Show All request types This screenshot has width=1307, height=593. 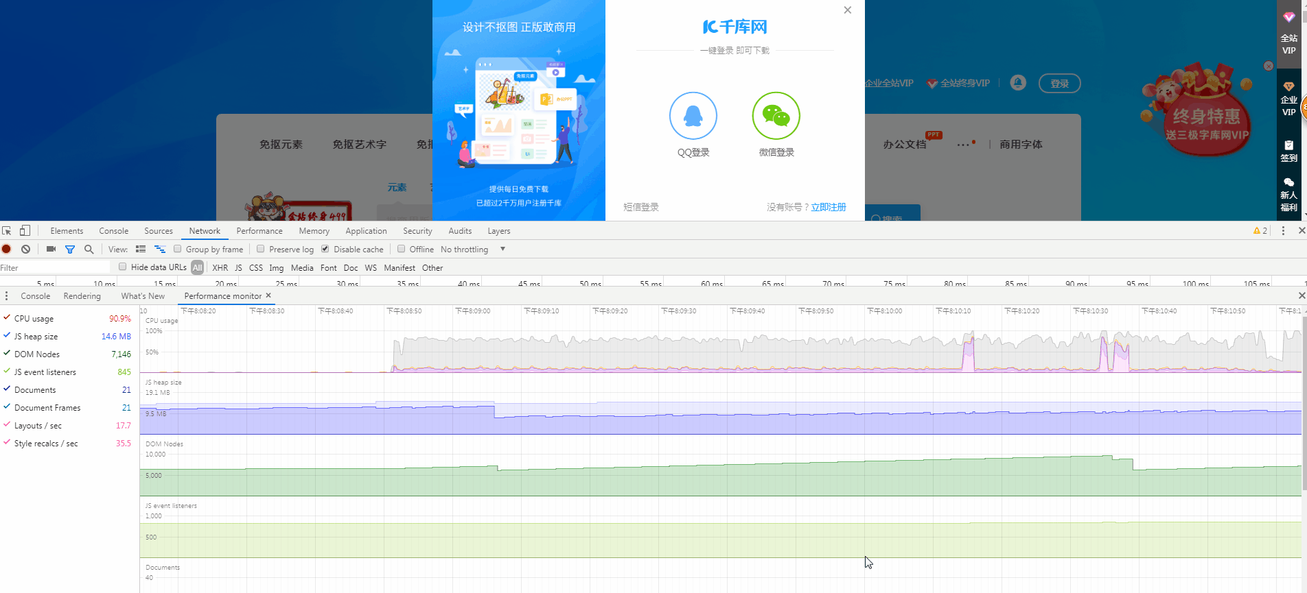(198, 267)
